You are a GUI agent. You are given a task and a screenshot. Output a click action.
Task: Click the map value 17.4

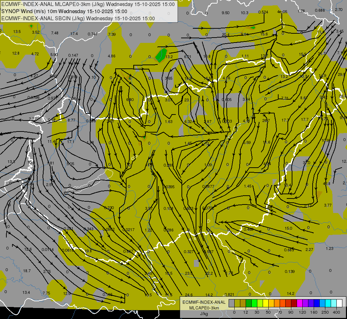[74, 34]
